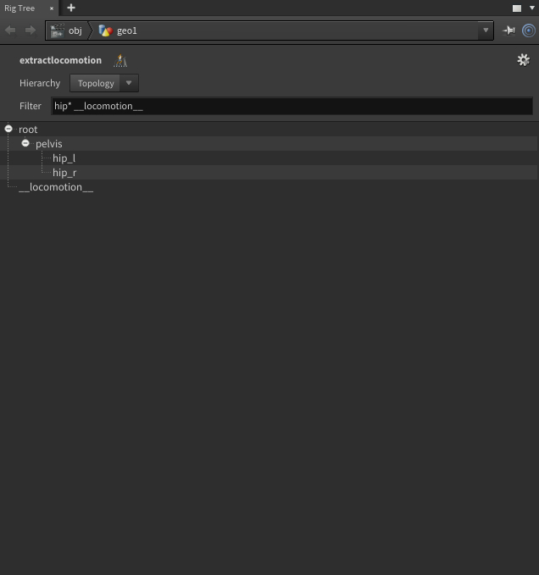Click the back navigation arrow
539x575 pixels.
[10, 30]
